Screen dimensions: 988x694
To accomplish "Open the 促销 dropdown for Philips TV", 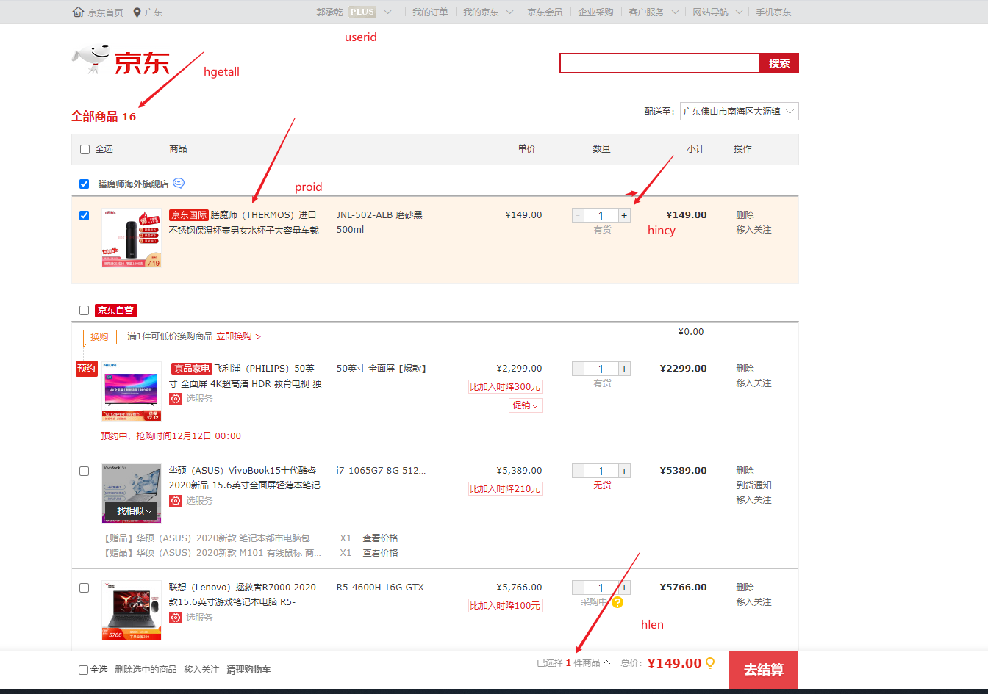I will click(526, 405).
